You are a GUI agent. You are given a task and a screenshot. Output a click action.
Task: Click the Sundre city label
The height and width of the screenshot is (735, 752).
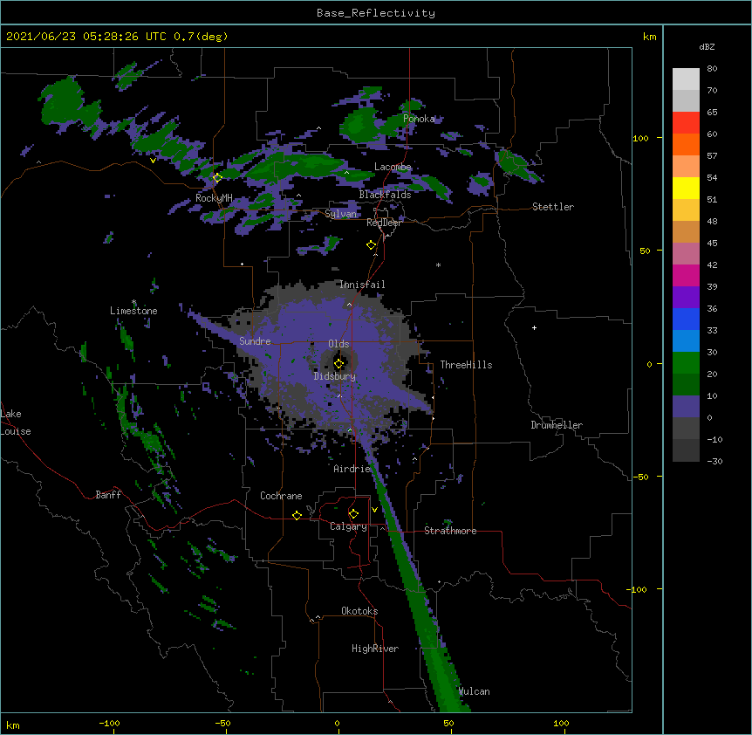tap(255, 341)
